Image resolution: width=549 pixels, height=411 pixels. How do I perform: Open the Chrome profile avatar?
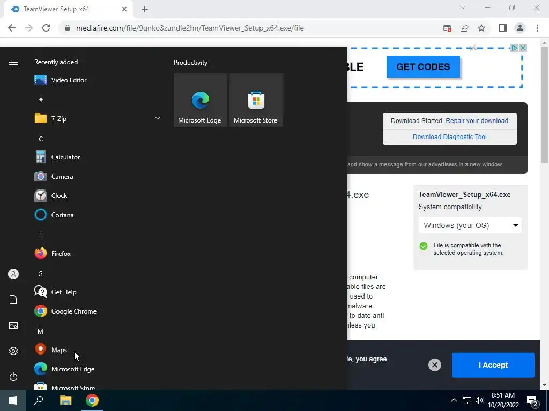[x=520, y=28]
